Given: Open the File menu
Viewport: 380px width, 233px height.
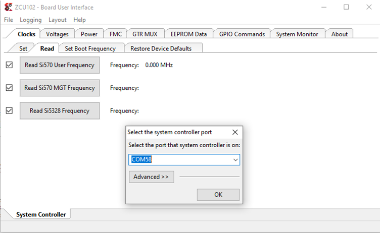Looking at the screenshot, I should (9, 20).
